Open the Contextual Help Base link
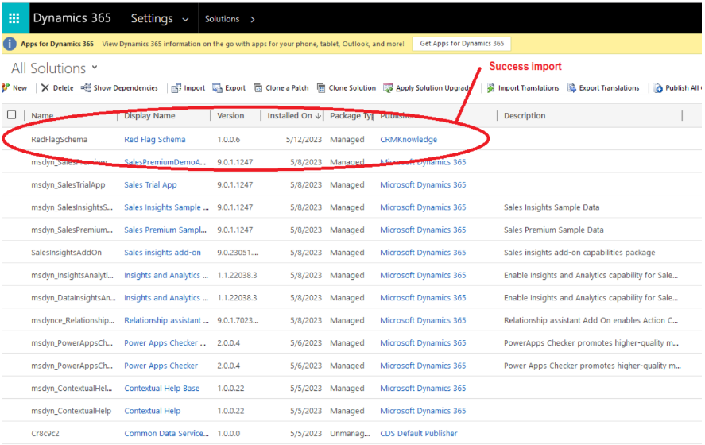 point(162,389)
